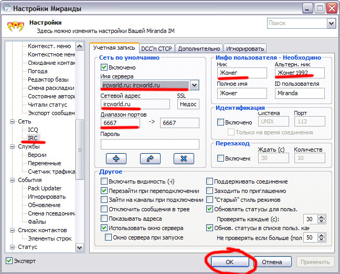Confirm settings with OK button
This screenshot has width=340, height=274.
230,262
